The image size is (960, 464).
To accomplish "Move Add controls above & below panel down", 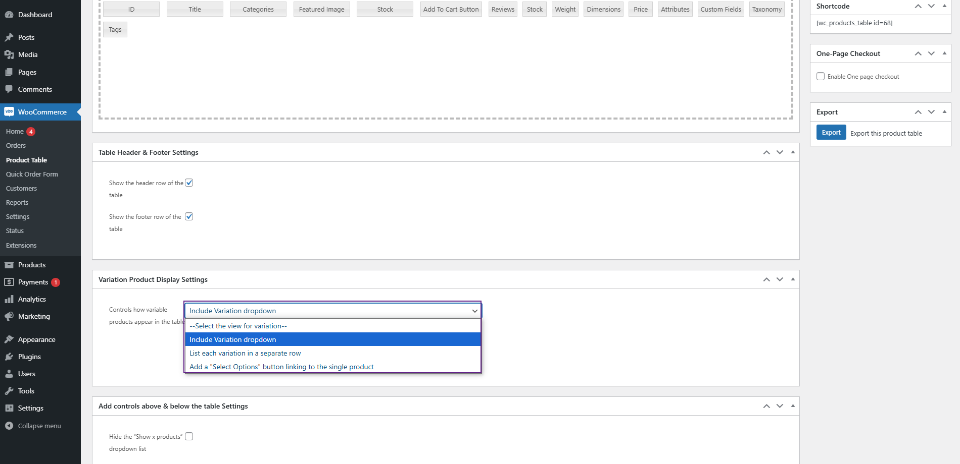I will coord(780,406).
